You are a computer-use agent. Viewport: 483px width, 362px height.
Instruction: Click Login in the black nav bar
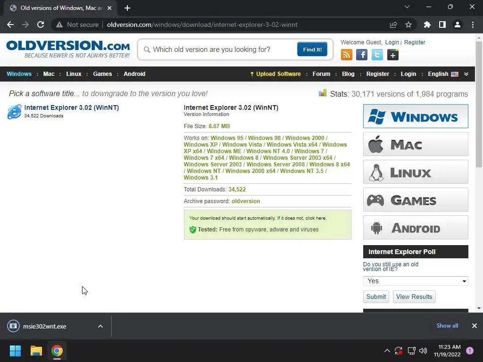(x=408, y=74)
